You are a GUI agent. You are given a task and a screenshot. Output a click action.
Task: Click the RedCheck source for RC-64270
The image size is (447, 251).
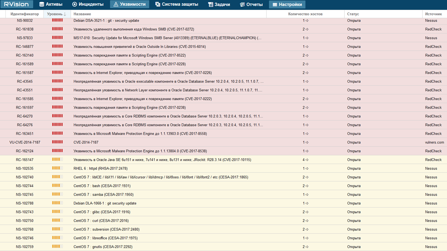click(x=433, y=117)
